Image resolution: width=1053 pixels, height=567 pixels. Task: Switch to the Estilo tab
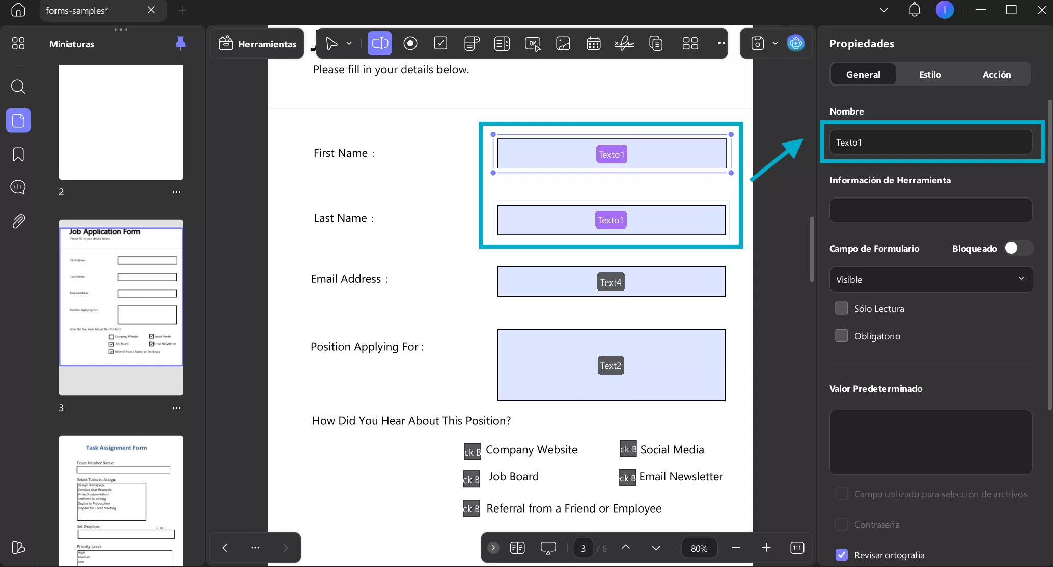click(930, 74)
